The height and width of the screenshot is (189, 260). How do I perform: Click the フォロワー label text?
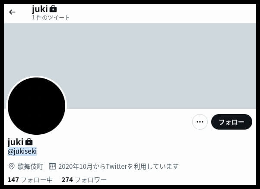[91, 180]
